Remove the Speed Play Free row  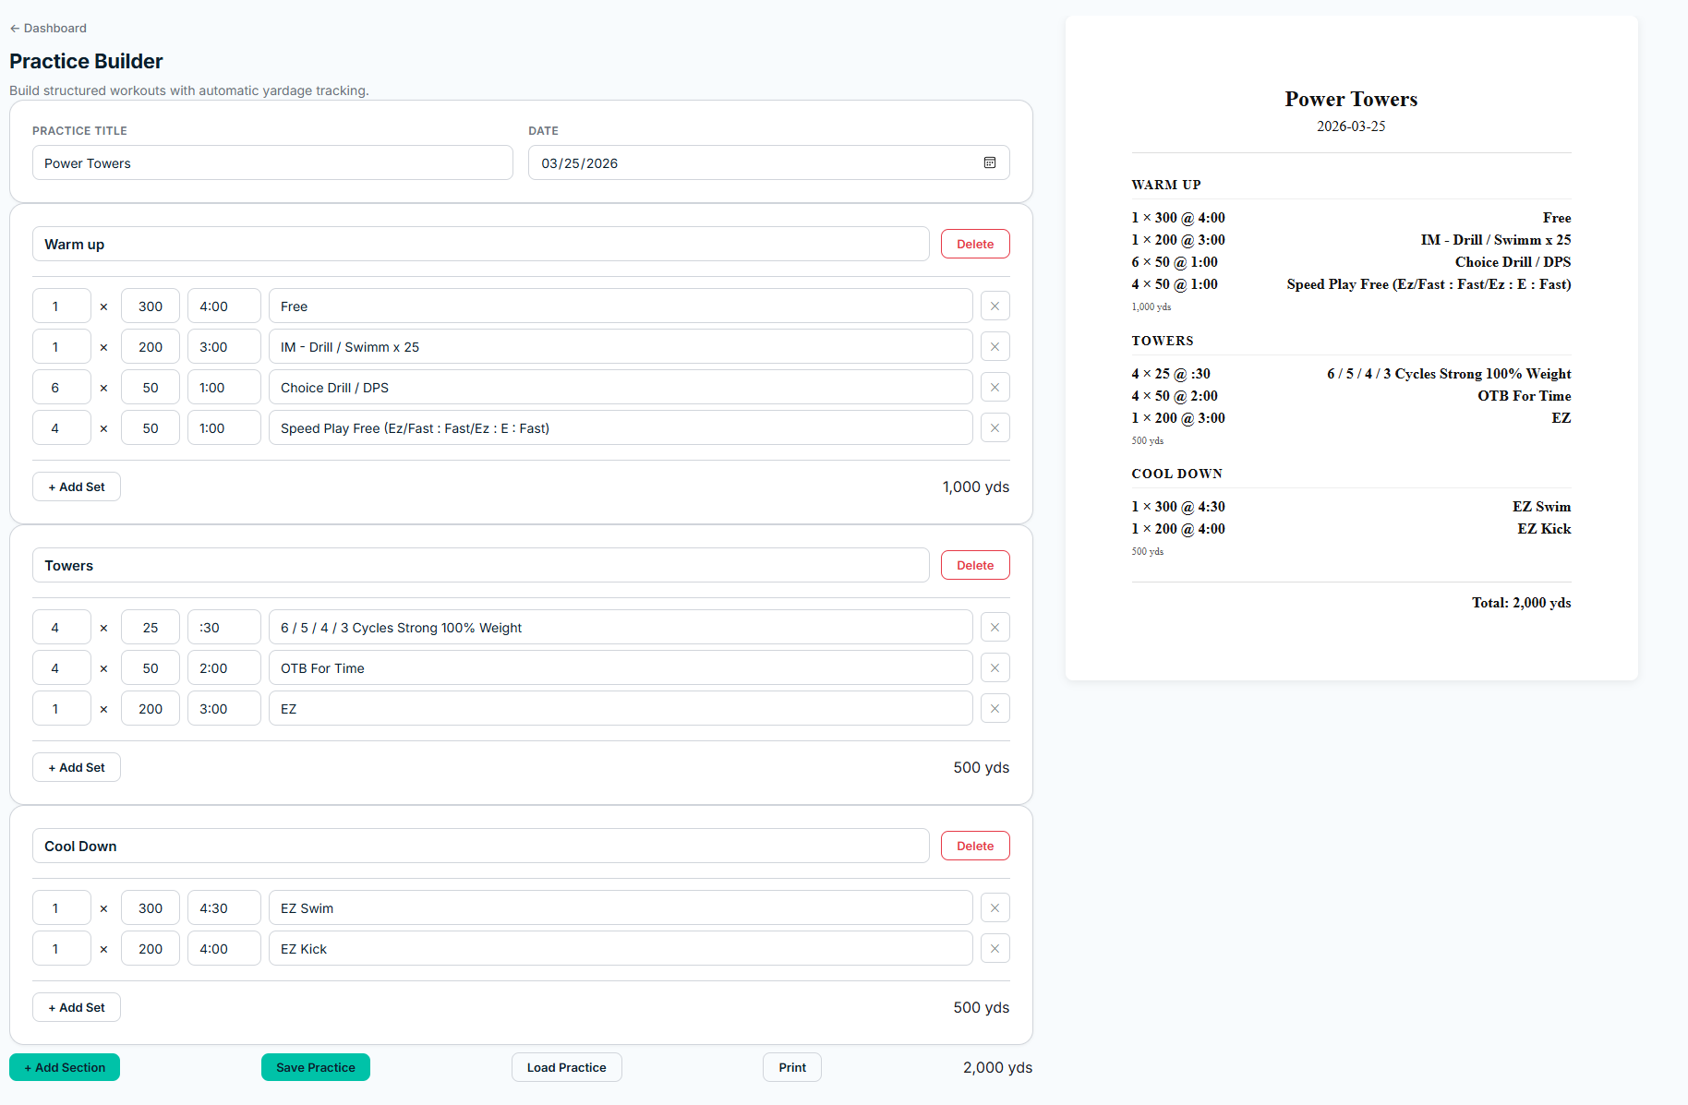click(x=995, y=427)
